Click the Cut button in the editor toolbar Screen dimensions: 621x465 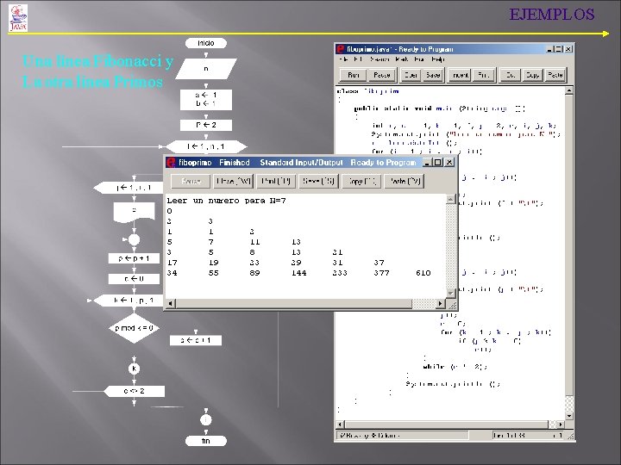[x=511, y=75]
